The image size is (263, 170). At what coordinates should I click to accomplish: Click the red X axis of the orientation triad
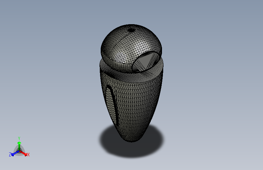point(23,153)
